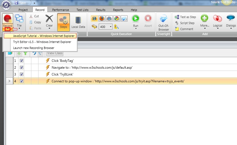This screenshot has width=237, height=145.
Task: Click the green move step down arrow
Action: pos(19,53)
